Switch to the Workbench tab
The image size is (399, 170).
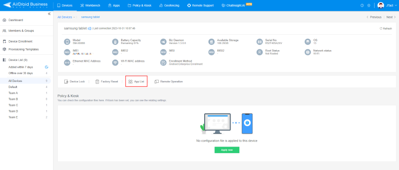(90, 5)
